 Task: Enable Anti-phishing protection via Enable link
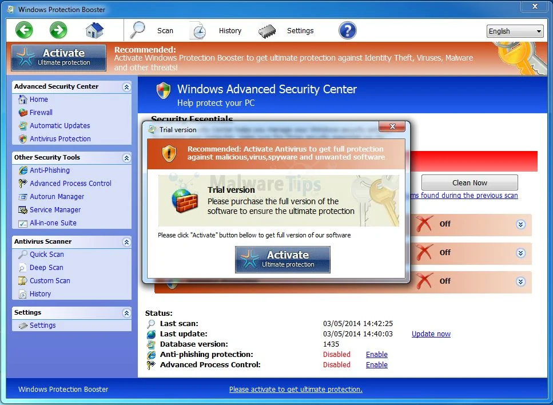click(377, 354)
